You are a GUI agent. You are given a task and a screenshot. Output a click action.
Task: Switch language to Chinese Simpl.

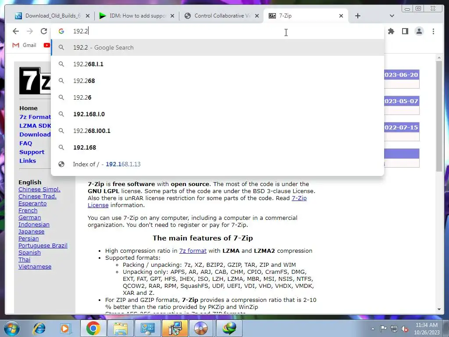(x=39, y=190)
